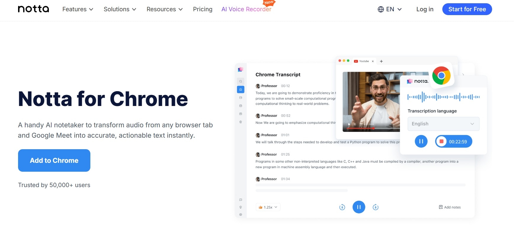This screenshot has width=514, height=246.
Task: Click the red stop recording icon
Action: point(441,142)
